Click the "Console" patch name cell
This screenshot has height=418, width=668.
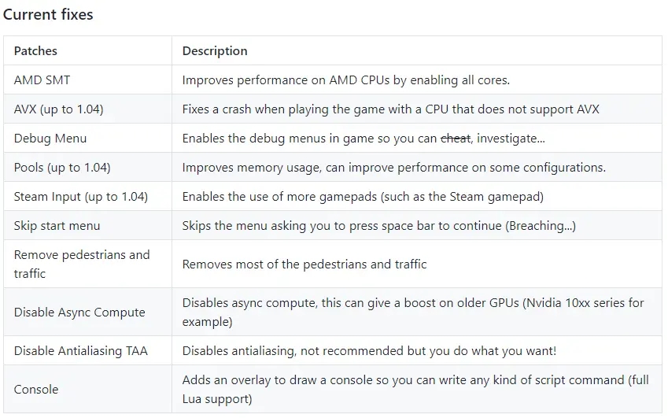[x=36, y=389]
